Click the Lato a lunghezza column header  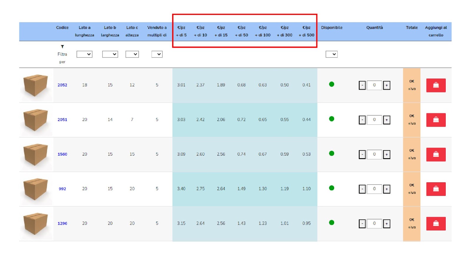pos(84,31)
